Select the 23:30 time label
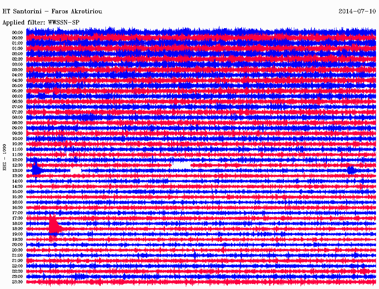Viewport: 379px width, 289px height. [x=17, y=282]
